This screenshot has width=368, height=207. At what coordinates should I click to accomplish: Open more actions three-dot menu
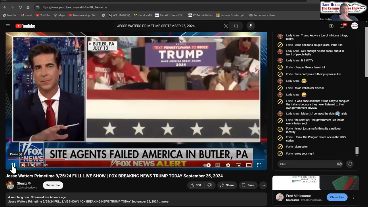[x=263, y=185]
